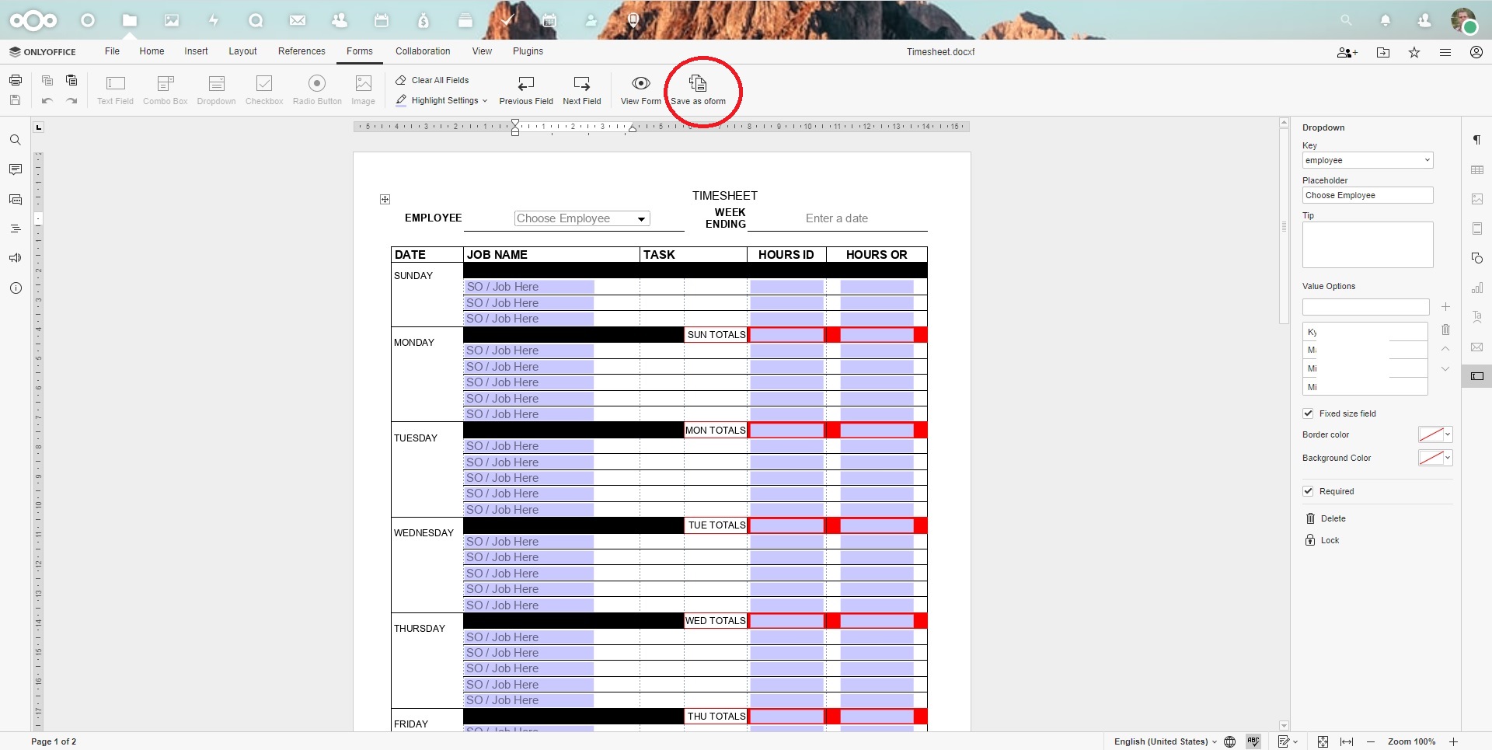Open the File menu
The image size is (1492, 750).
(112, 51)
